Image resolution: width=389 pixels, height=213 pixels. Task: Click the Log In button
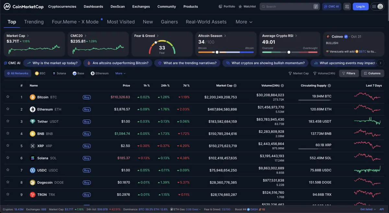[x=360, y=6]
